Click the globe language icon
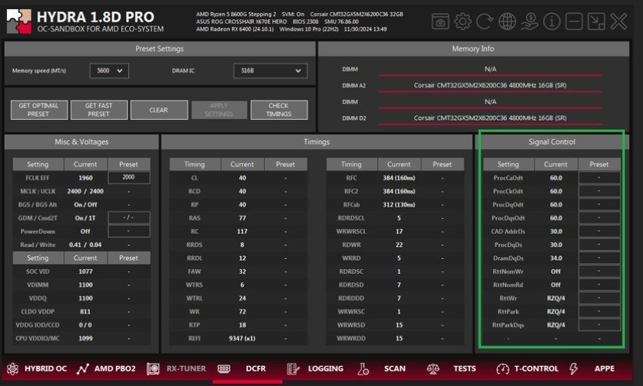The width and height of the screenshot is (643, 386). pyautogui.click(x=507, y=22)
